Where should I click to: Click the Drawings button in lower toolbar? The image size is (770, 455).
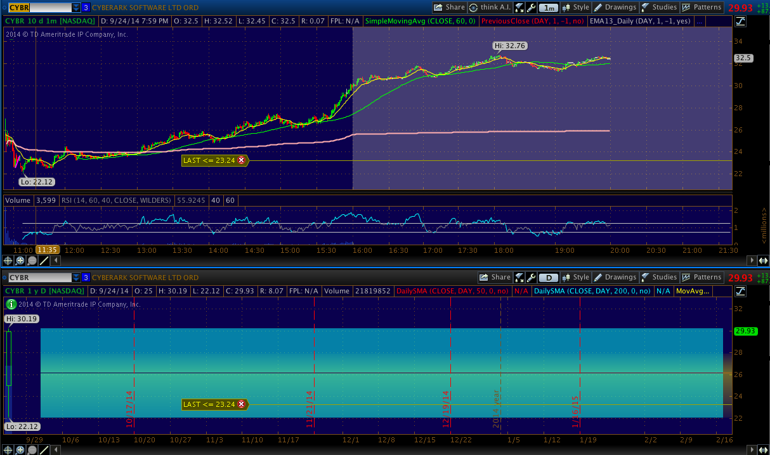pyautogui.click(x=615, y=278)
